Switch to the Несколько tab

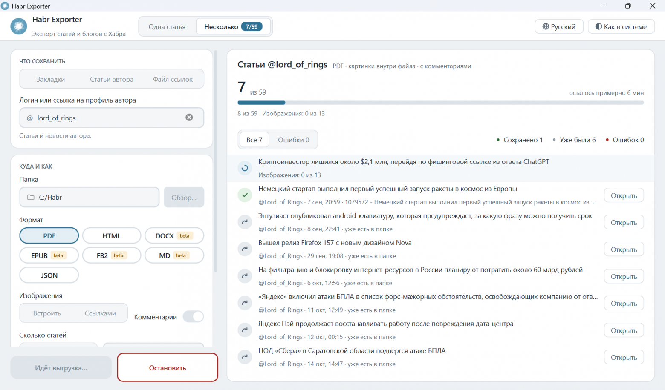click(x=233, y=26)
